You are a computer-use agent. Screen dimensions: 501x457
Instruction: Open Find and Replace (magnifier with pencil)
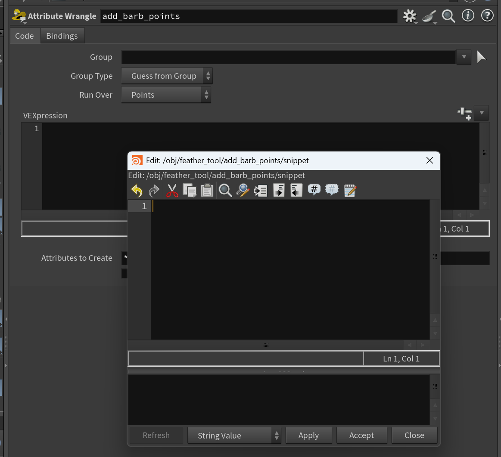pos(243,191)
